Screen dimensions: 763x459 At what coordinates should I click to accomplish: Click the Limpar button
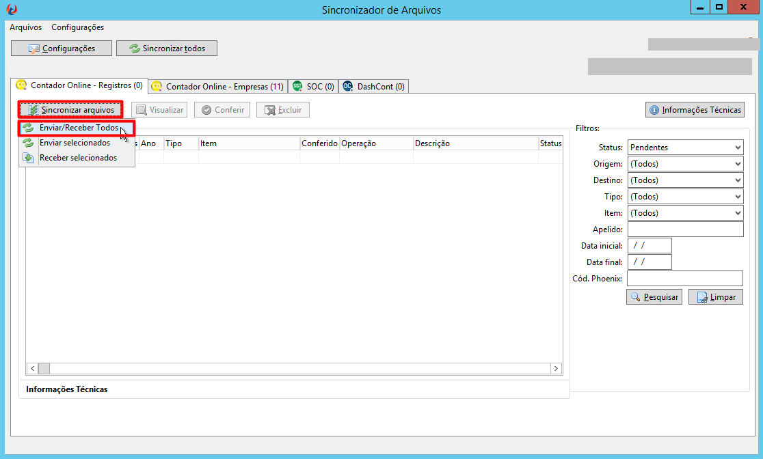click(x=715, y=296)
